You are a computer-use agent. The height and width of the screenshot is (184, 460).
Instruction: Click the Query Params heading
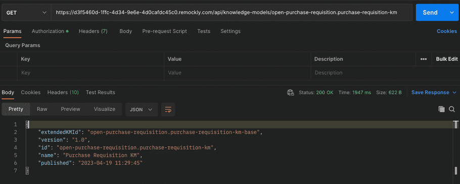pos(23,45)
